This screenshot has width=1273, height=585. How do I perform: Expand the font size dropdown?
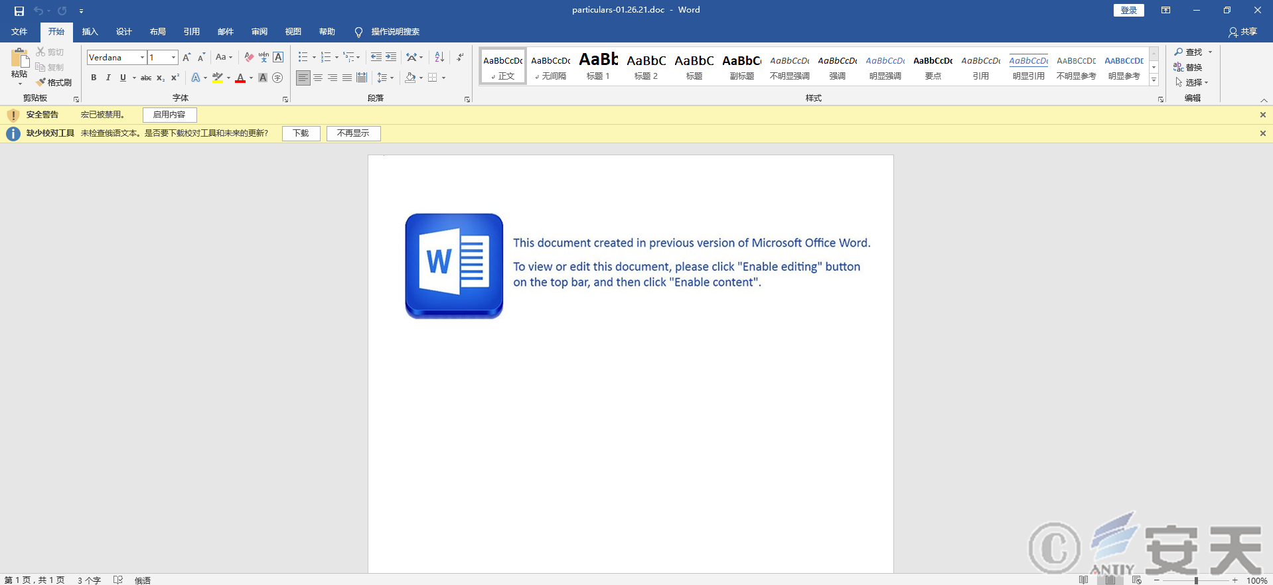click(x=173, y=57)
